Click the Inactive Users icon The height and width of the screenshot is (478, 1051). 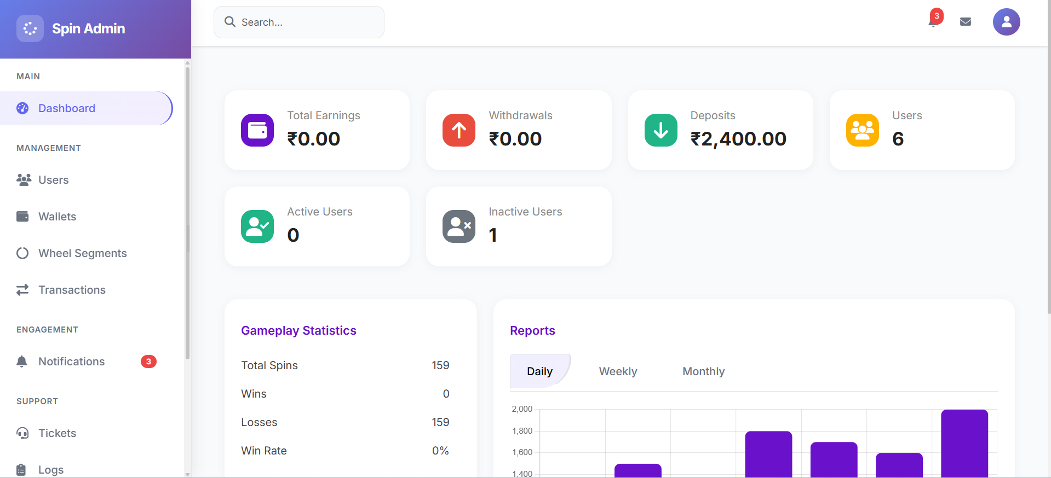pyautogui.click(x=459, y=226)
